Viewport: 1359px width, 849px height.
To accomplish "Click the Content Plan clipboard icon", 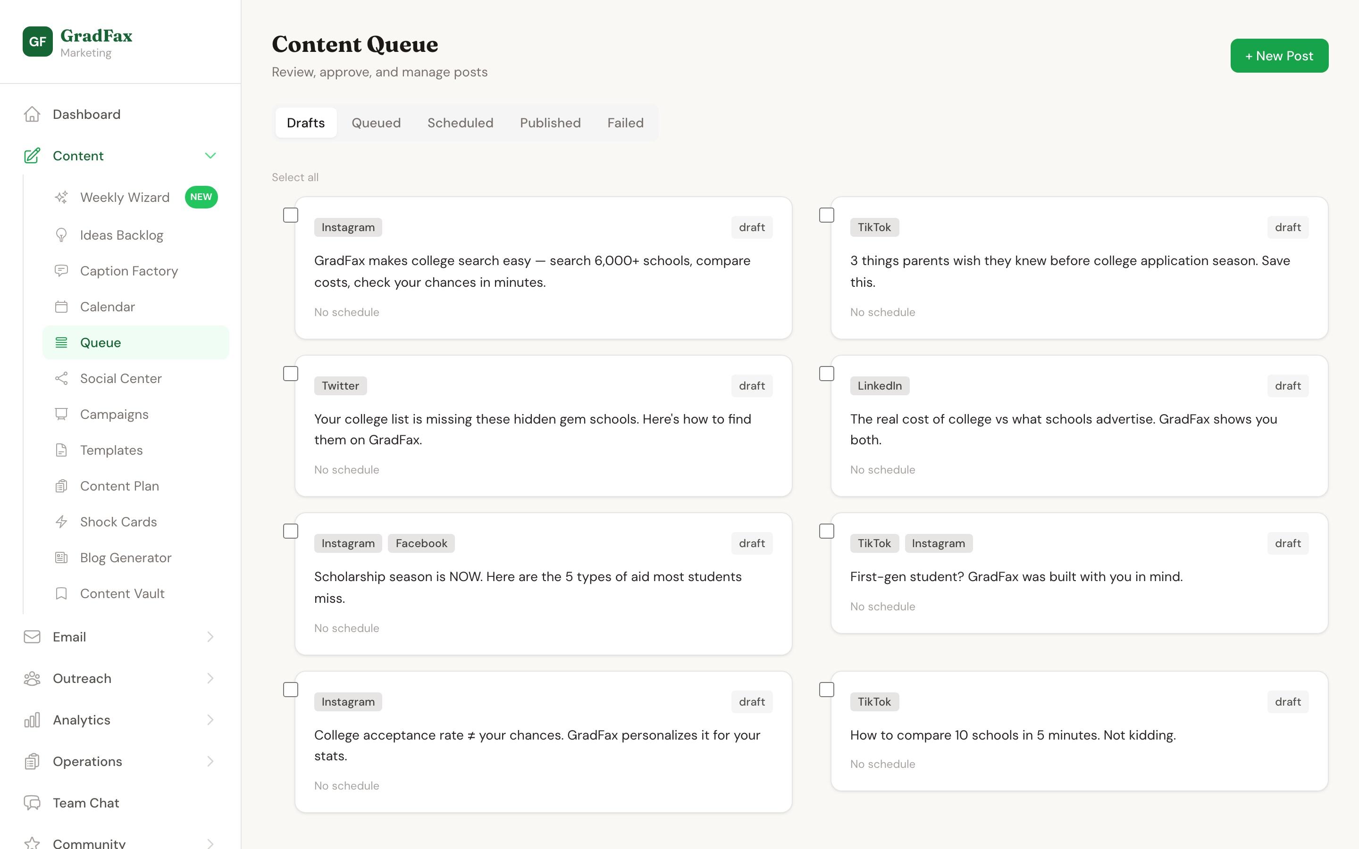I will 61,486.
